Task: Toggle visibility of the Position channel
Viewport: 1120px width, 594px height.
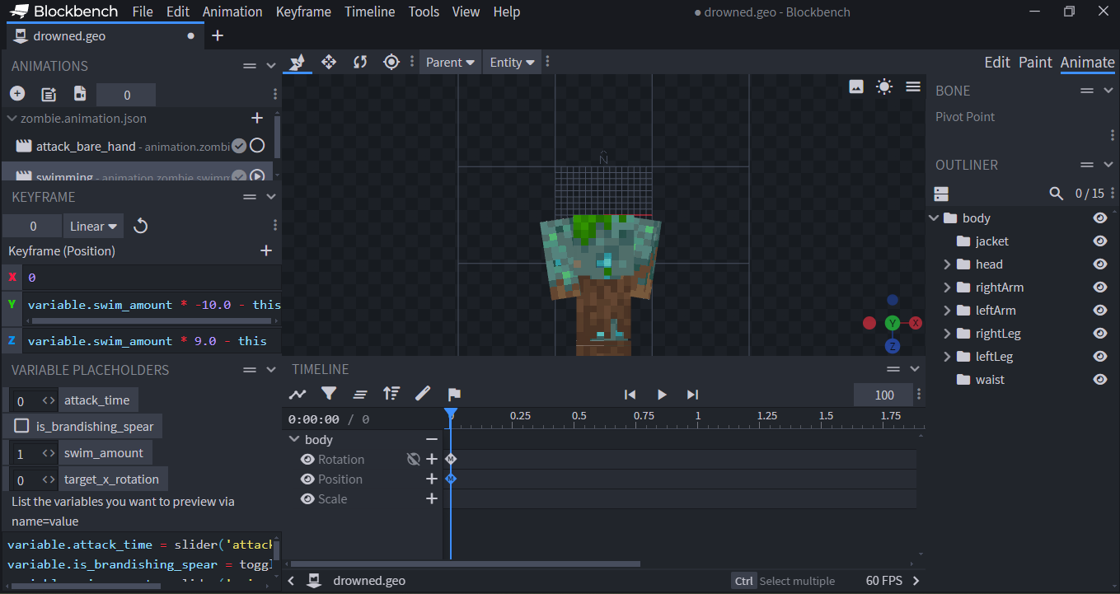Action: tap(307, 479)
